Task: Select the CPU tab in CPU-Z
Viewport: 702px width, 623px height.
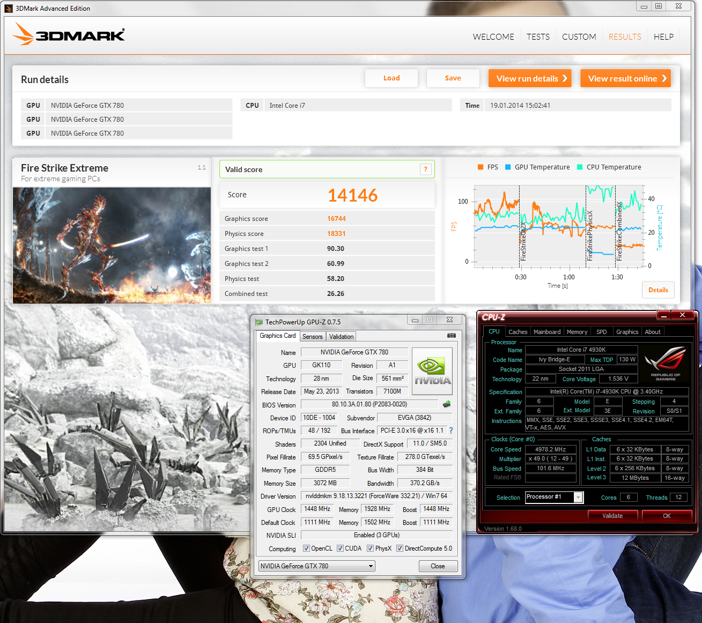Action: point(494,331)
